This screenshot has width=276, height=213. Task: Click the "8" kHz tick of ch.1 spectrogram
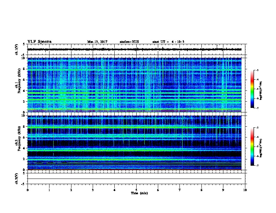(x=24, y=69)
